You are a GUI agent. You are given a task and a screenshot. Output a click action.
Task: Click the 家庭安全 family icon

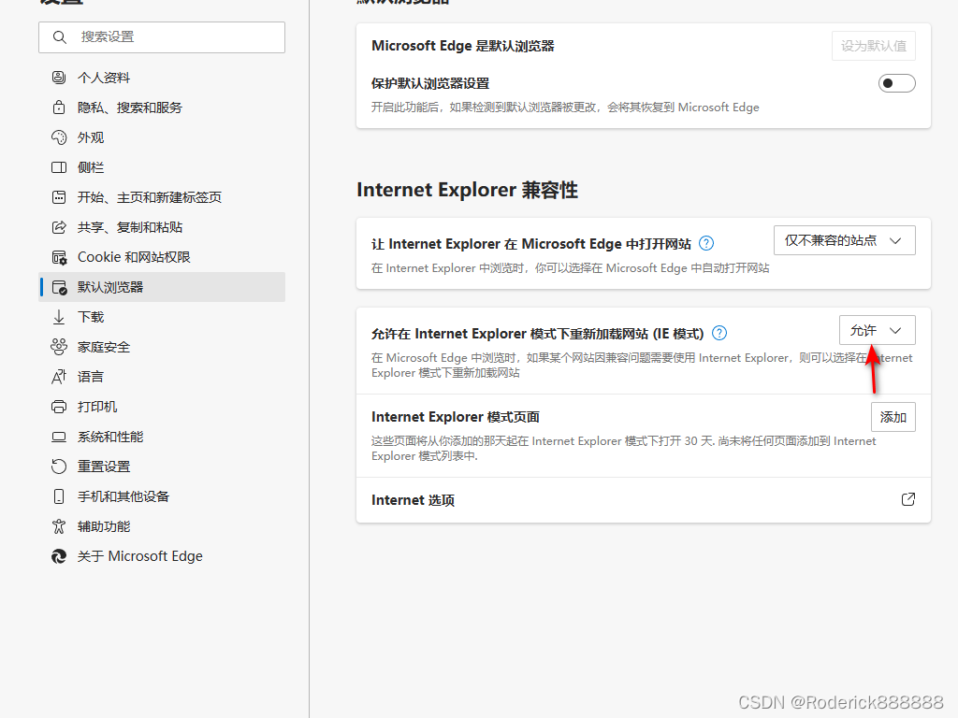coord(59,347)
